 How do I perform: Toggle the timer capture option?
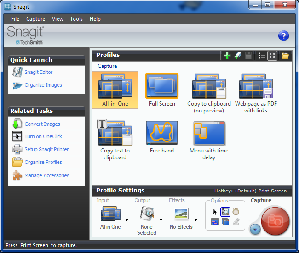(236, 212)
